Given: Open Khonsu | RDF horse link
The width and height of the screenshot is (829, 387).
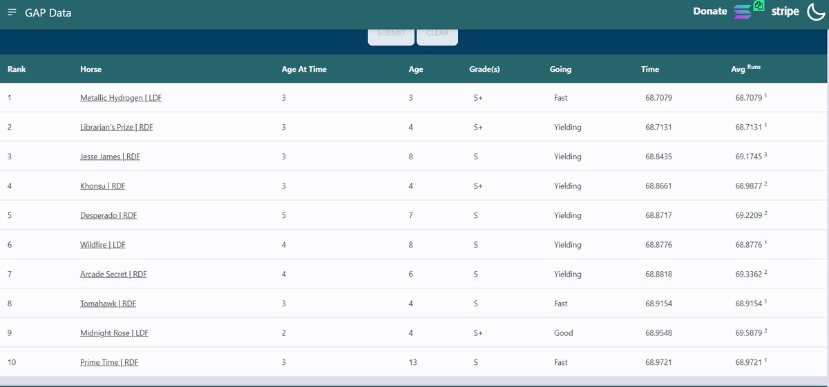Looking at the screenshot, I should point(103,186).
